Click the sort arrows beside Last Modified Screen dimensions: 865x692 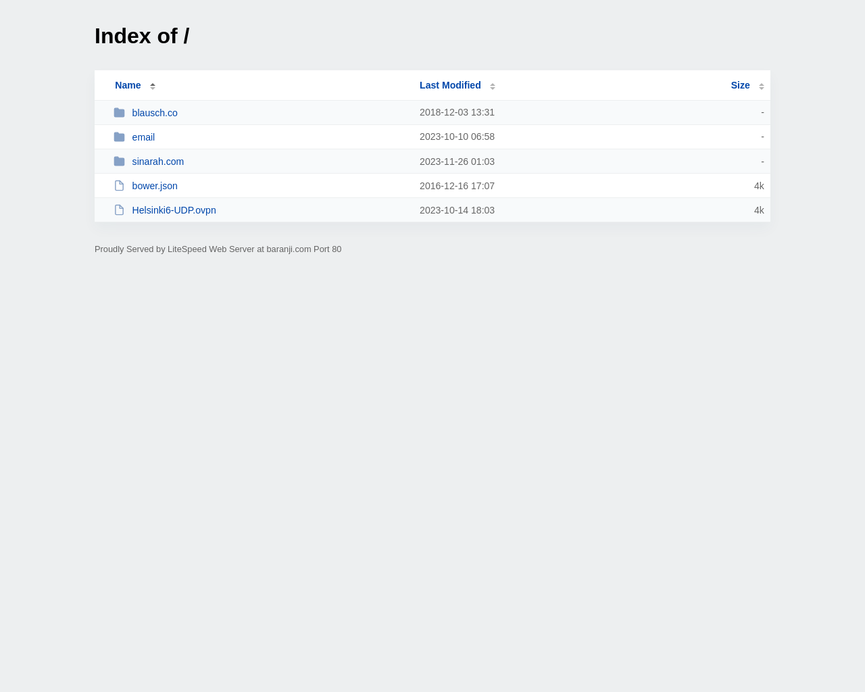(491, 84)
